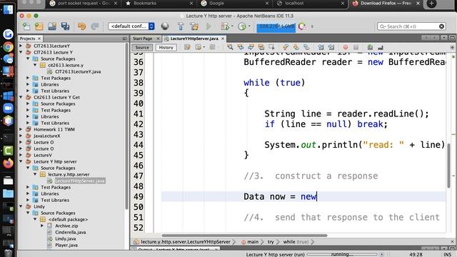This screenshot has width=457, height=257.
Task: Click the Profile Project icon
Action: pos(241,26)
